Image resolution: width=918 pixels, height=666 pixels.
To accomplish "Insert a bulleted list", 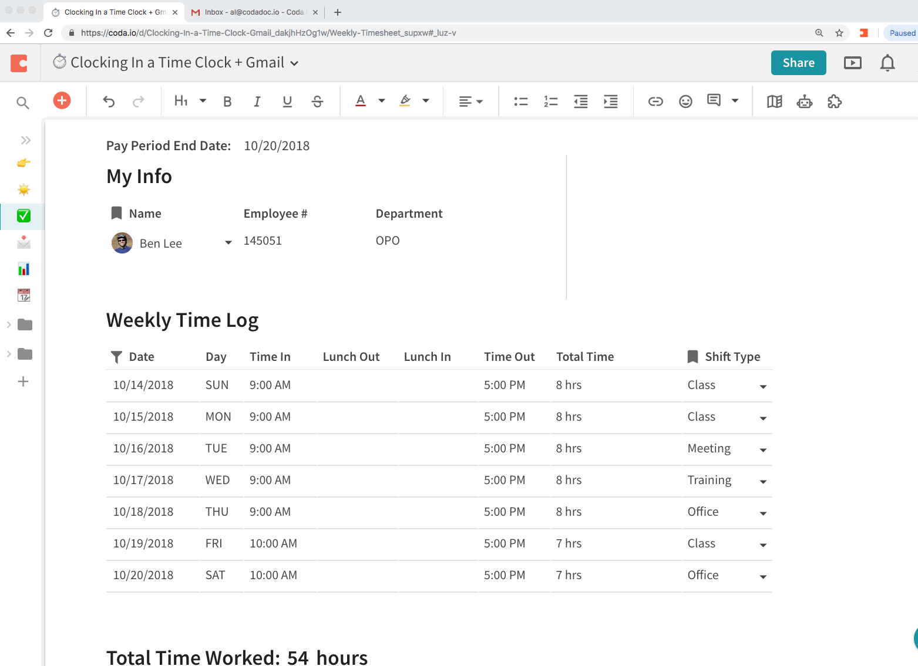I will point(521,102).
